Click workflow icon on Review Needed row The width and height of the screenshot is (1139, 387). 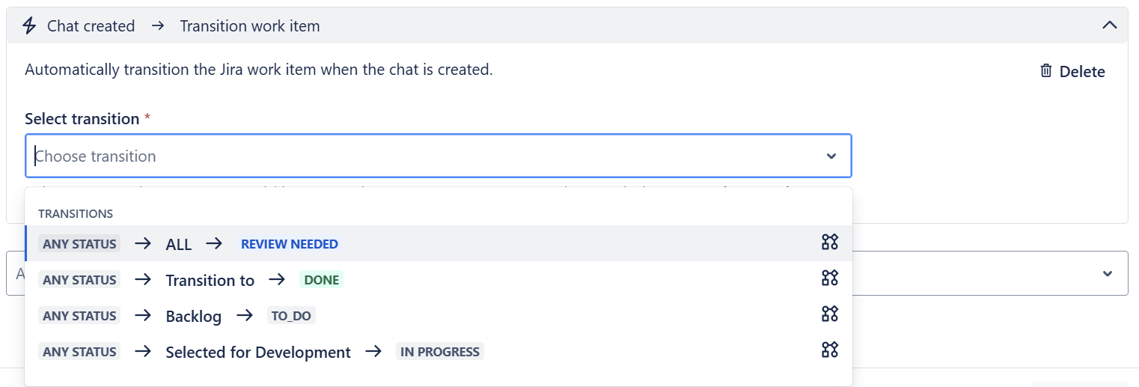click(829, 242)
